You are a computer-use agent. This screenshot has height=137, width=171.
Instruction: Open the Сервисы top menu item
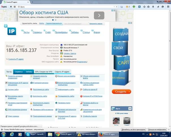pyautogui.click(x=37, y=32)
